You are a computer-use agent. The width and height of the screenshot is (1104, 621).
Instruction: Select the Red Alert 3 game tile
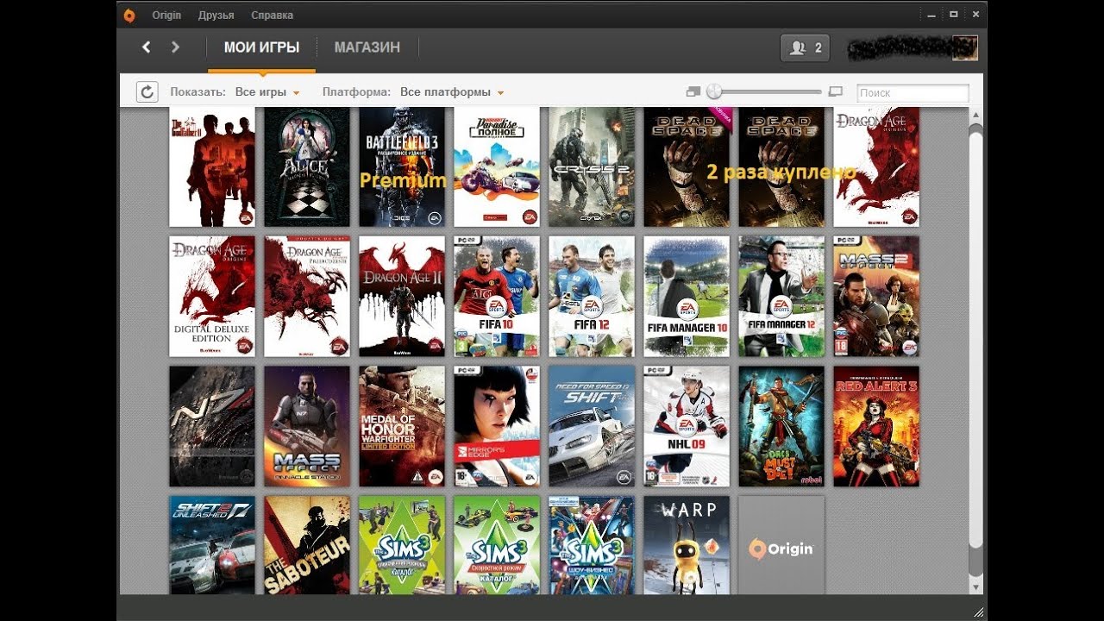coord(876,426)
